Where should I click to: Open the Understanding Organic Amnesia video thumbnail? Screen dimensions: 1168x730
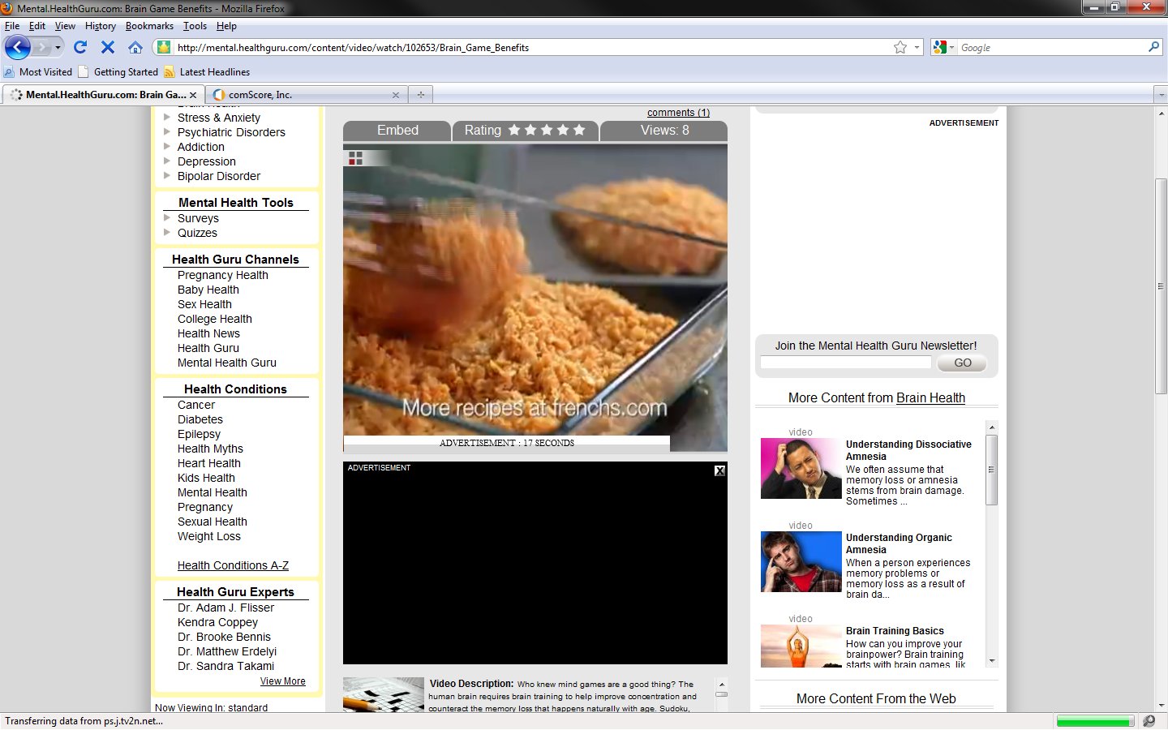point(801,561)
